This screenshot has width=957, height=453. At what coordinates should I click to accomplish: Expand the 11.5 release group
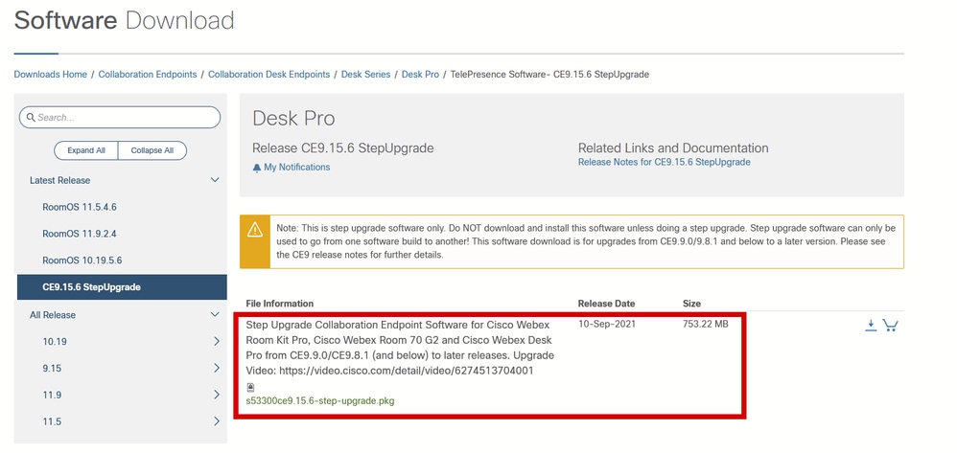point(217,421)
